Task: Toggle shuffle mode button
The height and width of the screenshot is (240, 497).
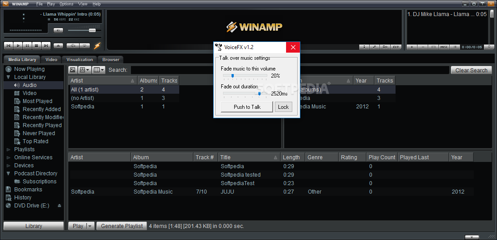Action: pos(73,46)
